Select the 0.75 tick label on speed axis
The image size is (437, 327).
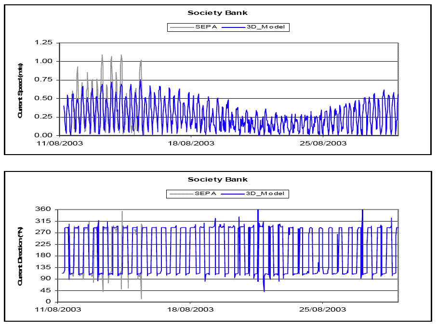pyautogui.click(x=44, y=80)
